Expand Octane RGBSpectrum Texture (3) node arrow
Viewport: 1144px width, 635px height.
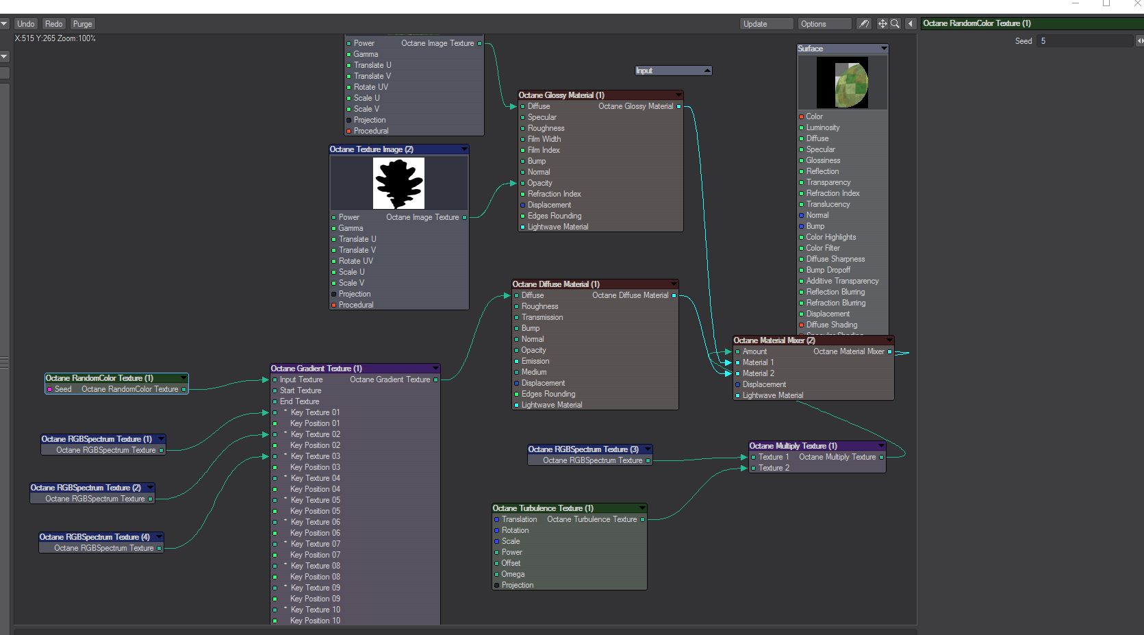648,449
